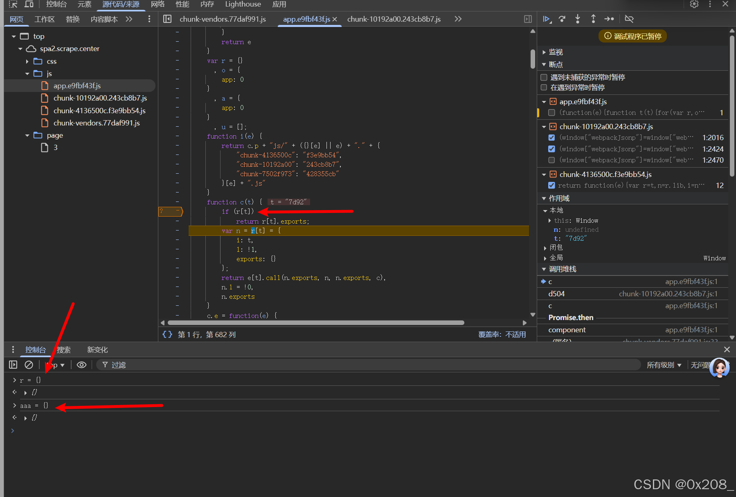Show more navigator tabs chevron

pyautogui.click(x=129, y=19)
